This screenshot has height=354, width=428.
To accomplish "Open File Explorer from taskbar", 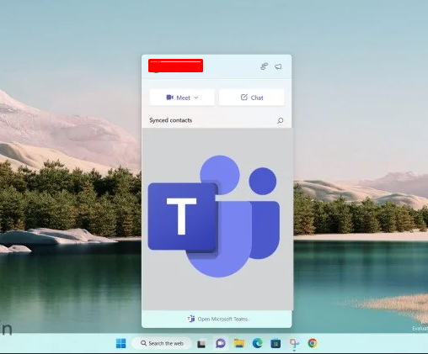I will click(x=239, y=343).
